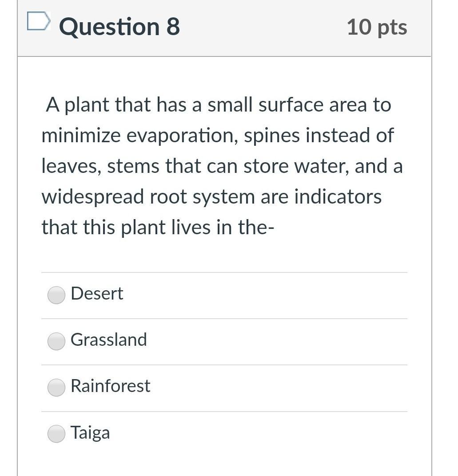Mark the Taiga radio button
This screenshot has width=458, height=476.
(x=56, y=434)
